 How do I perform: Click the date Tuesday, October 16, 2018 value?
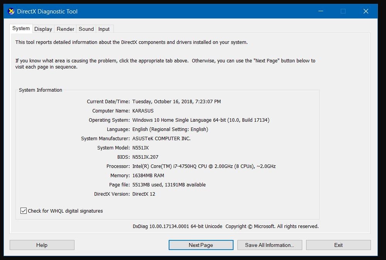[176, 101]
